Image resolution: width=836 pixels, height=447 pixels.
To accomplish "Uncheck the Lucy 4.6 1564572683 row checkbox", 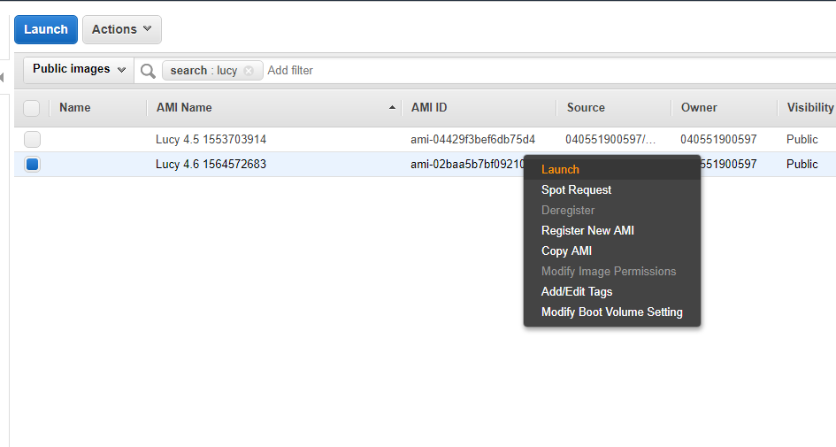I will coord(32,165).
